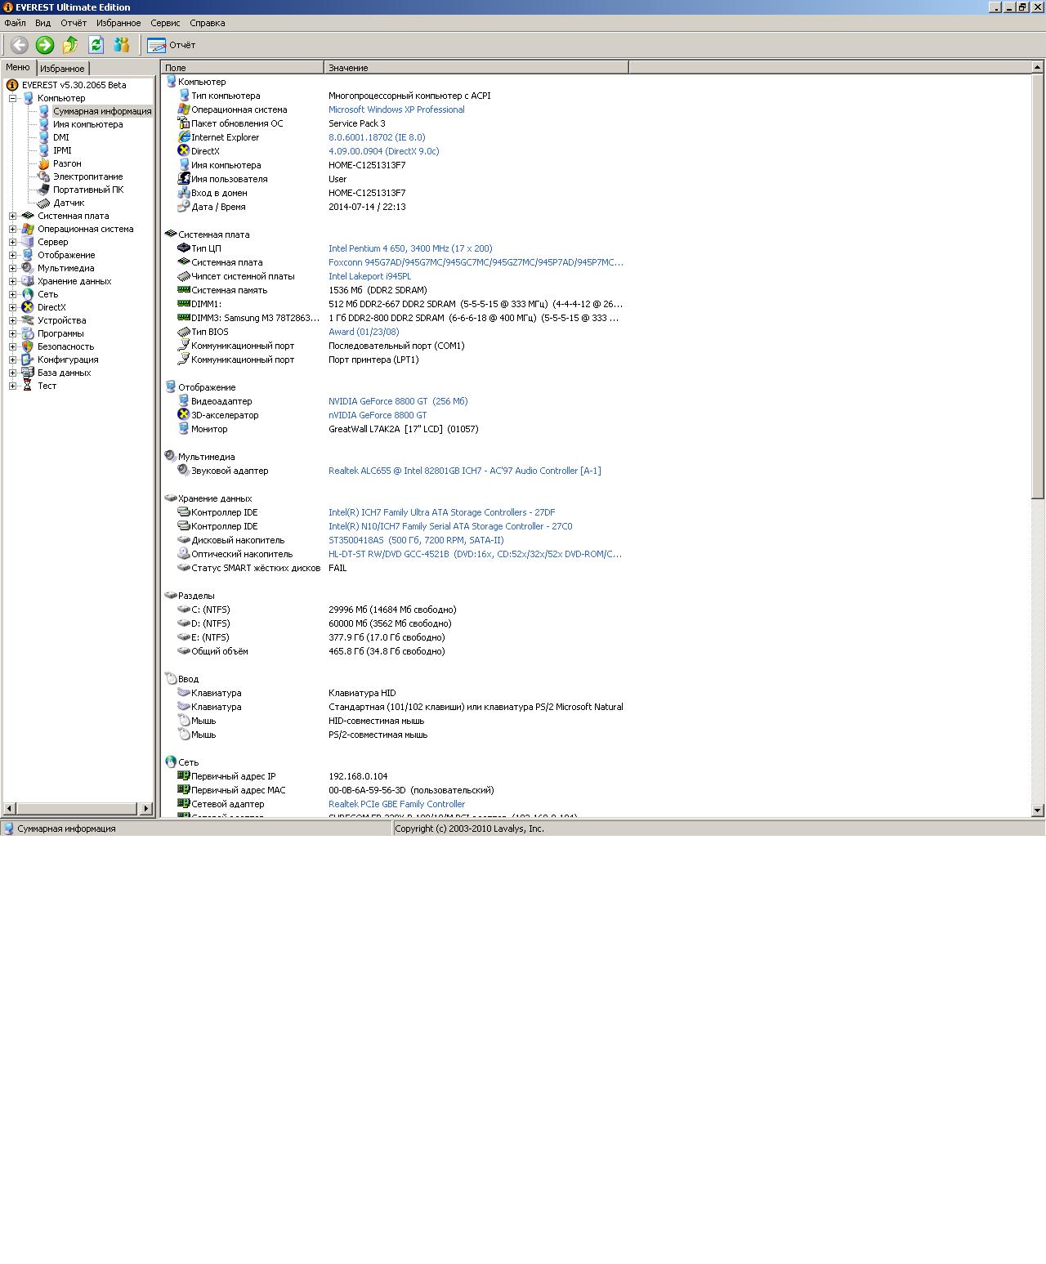Click the vertical scrollbar down arrow

point(1038,811)
